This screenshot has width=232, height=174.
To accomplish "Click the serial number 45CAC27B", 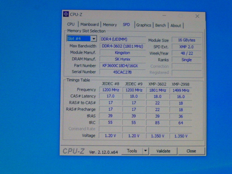I will point(123,72).
